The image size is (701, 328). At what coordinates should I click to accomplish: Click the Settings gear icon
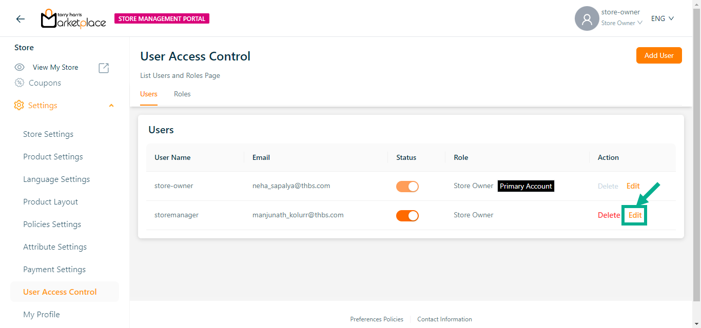click(19, 106)
